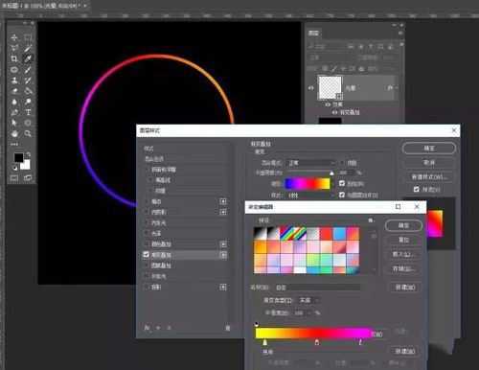Select Blending Options in Layer Style list
Viewport: 479px width, 370px height.
tap(154, 159)
